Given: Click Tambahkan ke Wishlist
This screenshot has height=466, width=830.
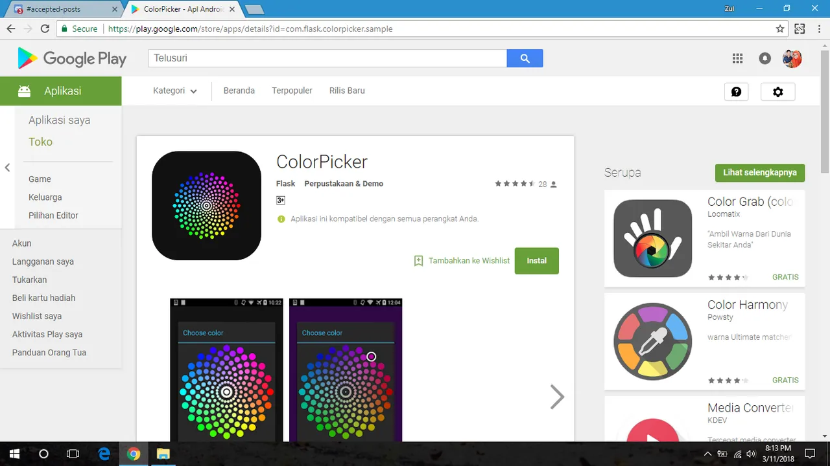Looking at the screenshot, I should [x=469, y=261].
